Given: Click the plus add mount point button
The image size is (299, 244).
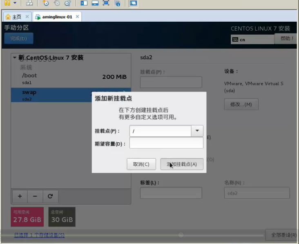Looking at the screenshot, I should point(20,196).
